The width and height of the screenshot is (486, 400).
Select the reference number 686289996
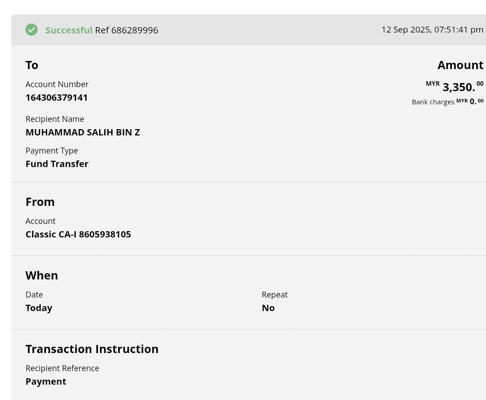(134, 30)
